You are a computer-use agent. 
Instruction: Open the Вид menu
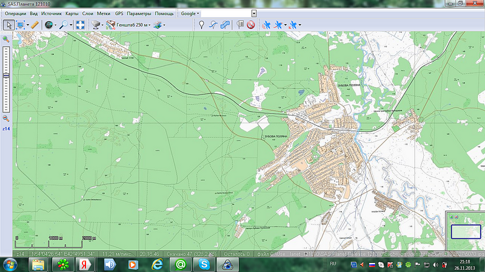coord(34,13)
